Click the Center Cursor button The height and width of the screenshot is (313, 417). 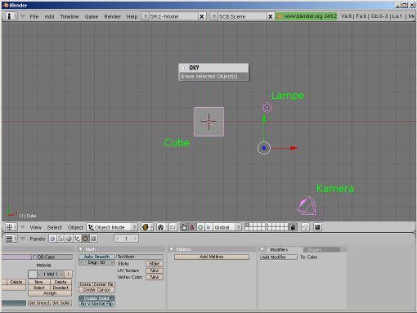pyautogui.click(x=96, y=290)
